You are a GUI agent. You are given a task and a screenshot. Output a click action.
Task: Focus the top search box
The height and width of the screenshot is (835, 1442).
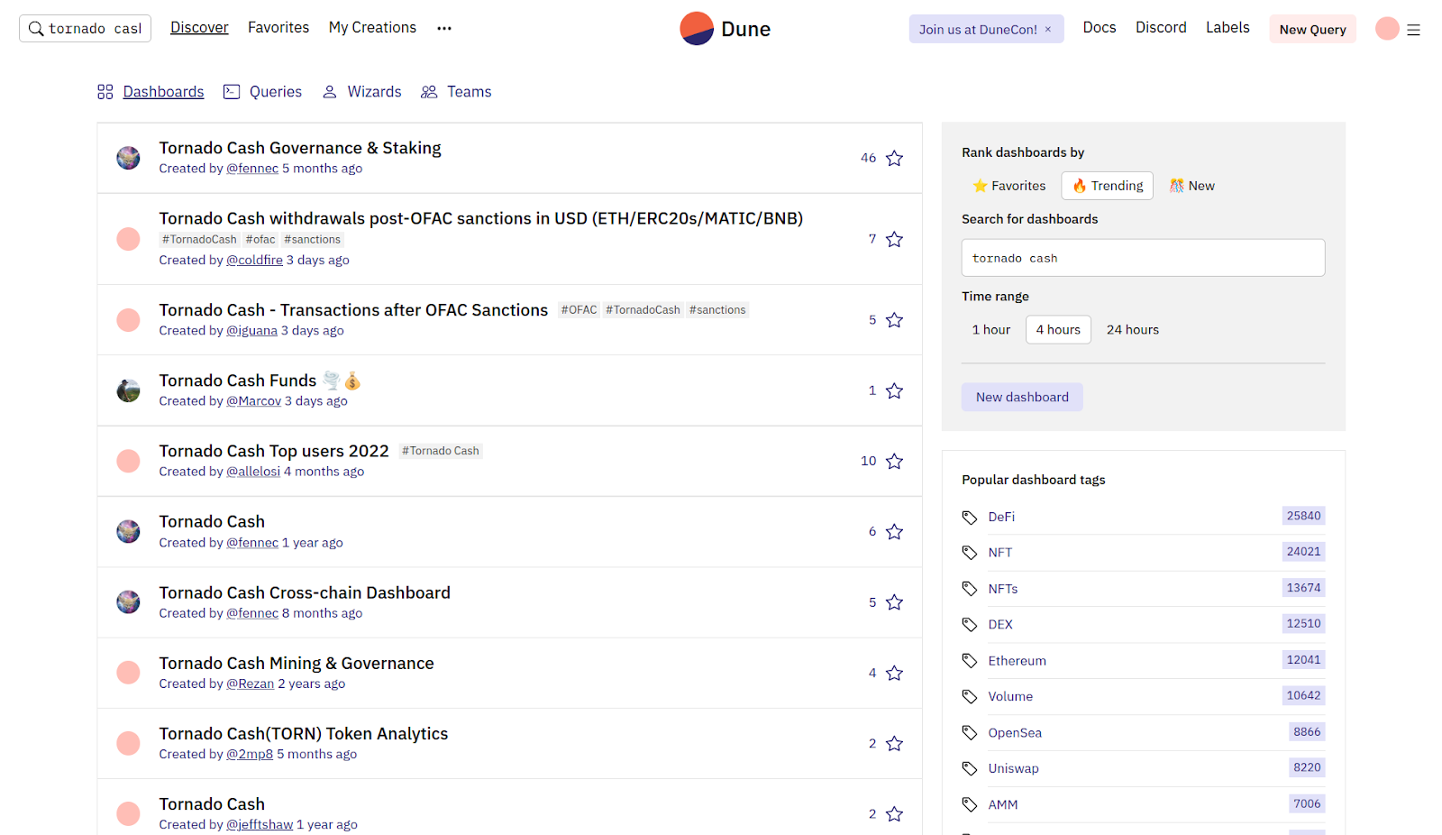(85, 29)
